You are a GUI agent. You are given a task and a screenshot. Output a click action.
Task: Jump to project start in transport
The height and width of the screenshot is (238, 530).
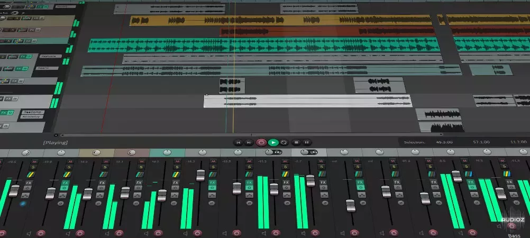tap(238, 142)
